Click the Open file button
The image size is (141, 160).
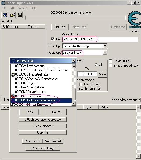(x=43, y=132)
